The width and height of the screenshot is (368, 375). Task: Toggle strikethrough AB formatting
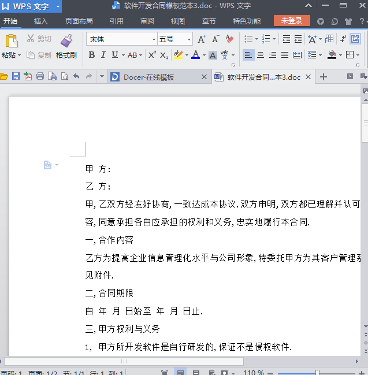(132, 55)
